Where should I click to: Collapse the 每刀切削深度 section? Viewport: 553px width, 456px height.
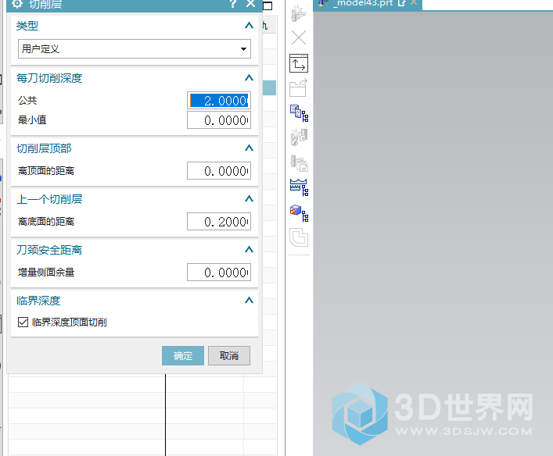click(x=249, y=77)
